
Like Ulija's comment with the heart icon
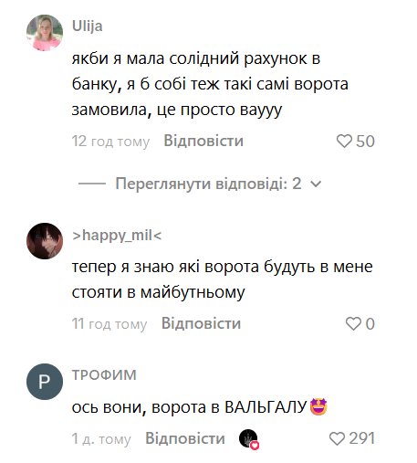tap(344, 142)
